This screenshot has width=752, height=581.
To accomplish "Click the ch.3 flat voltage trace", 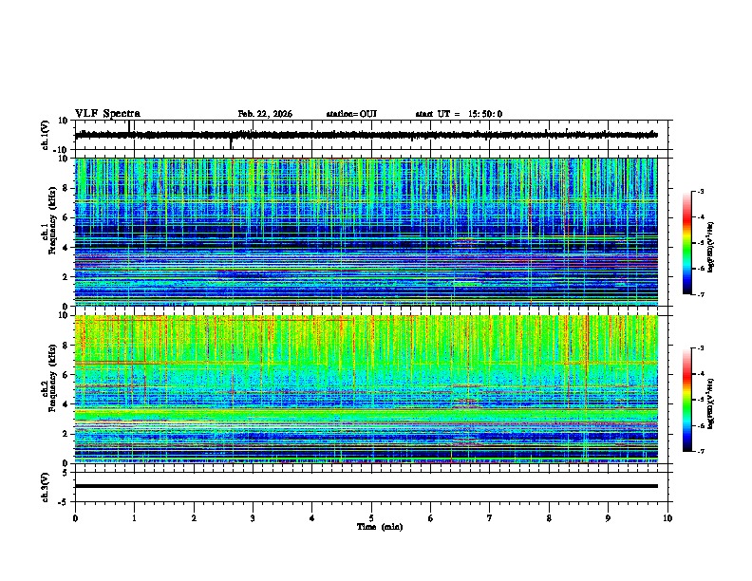I will coord(366,486).
